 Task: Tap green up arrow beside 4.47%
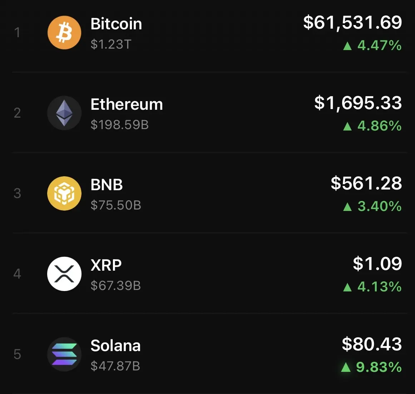(x=347, y=46)
